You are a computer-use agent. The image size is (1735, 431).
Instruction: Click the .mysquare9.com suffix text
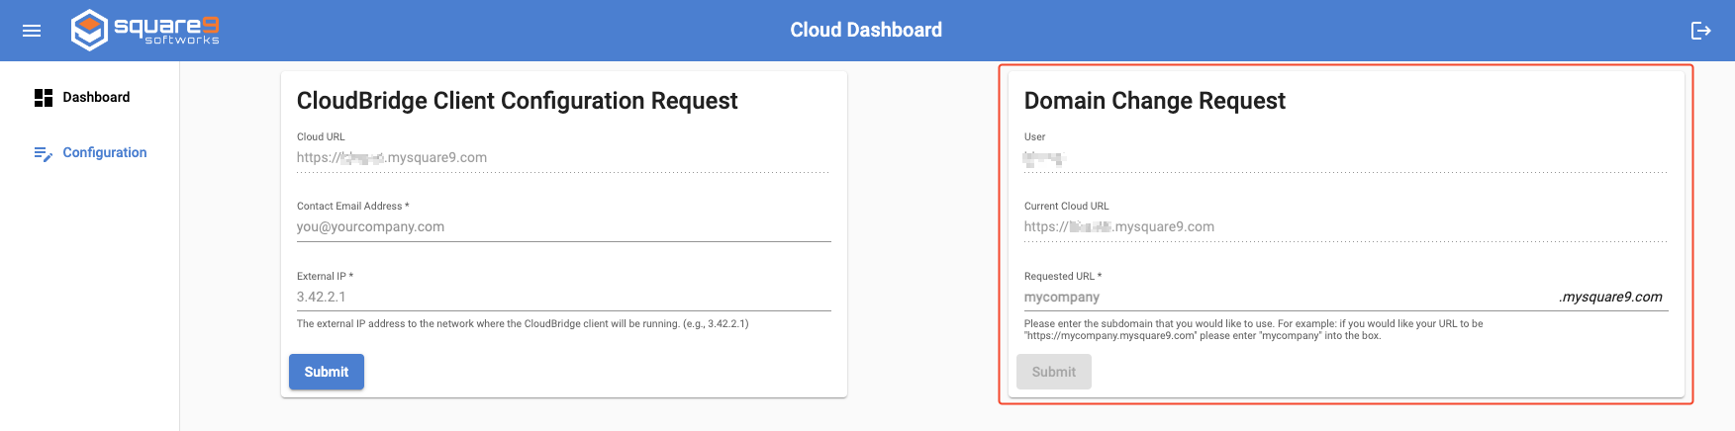pyautogui.click(x=1610, y=297)
